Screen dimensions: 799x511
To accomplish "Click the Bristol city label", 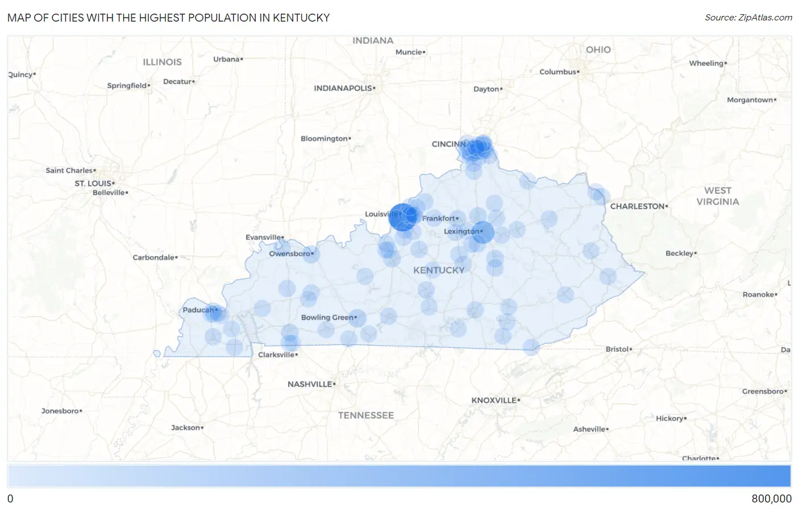I will tap(617, 349).
